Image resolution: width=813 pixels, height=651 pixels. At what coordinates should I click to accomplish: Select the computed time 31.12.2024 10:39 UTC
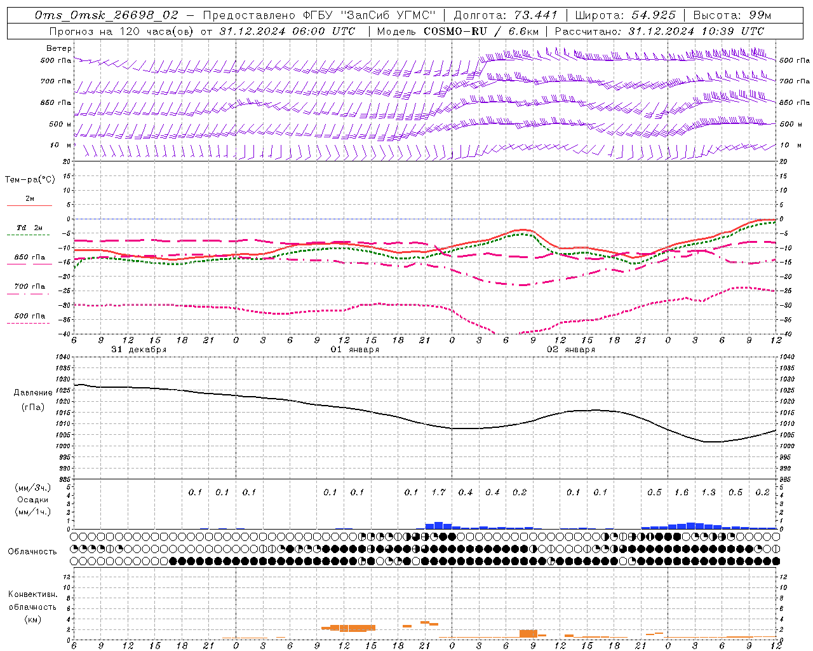(x=696, y=31)
